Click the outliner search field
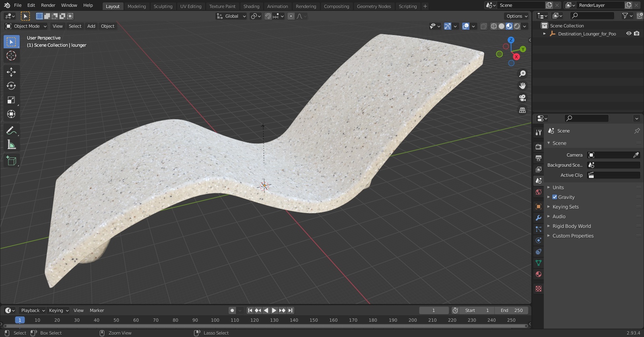 (592, 16)
